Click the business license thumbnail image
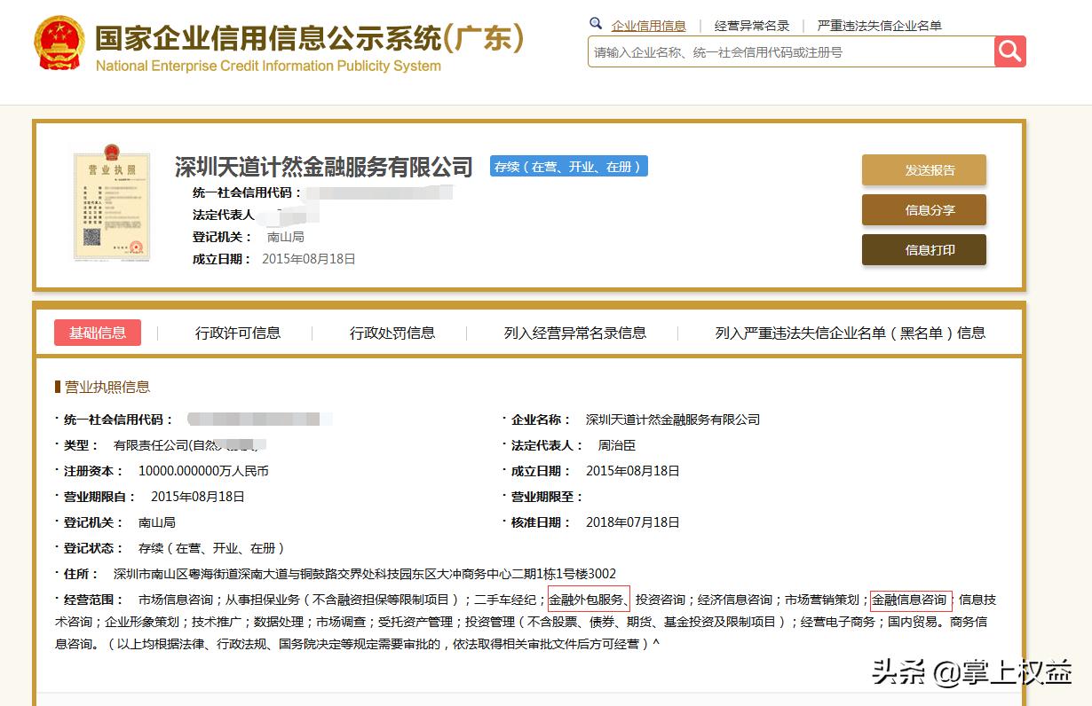This screenshot has width=1092, height=706. tap(112, 204)
